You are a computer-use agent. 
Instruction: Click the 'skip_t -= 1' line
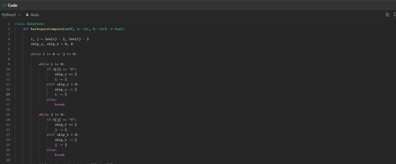tap(66, 140)
